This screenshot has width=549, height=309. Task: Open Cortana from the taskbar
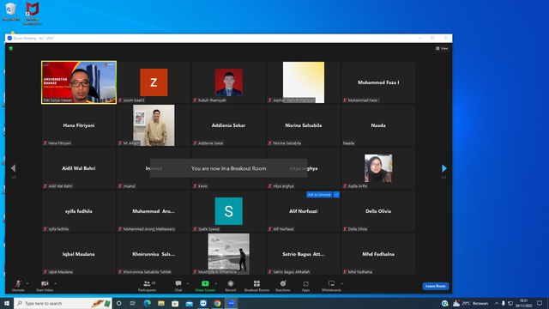click(119, 303)
